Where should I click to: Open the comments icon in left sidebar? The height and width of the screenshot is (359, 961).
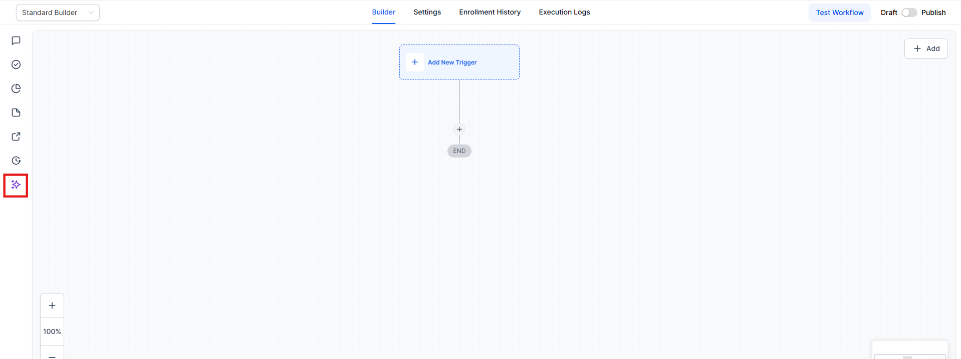tap(16, 40)
